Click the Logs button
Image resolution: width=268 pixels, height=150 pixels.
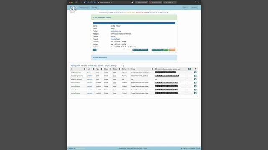pyautogui.click(x=94, y=50)
